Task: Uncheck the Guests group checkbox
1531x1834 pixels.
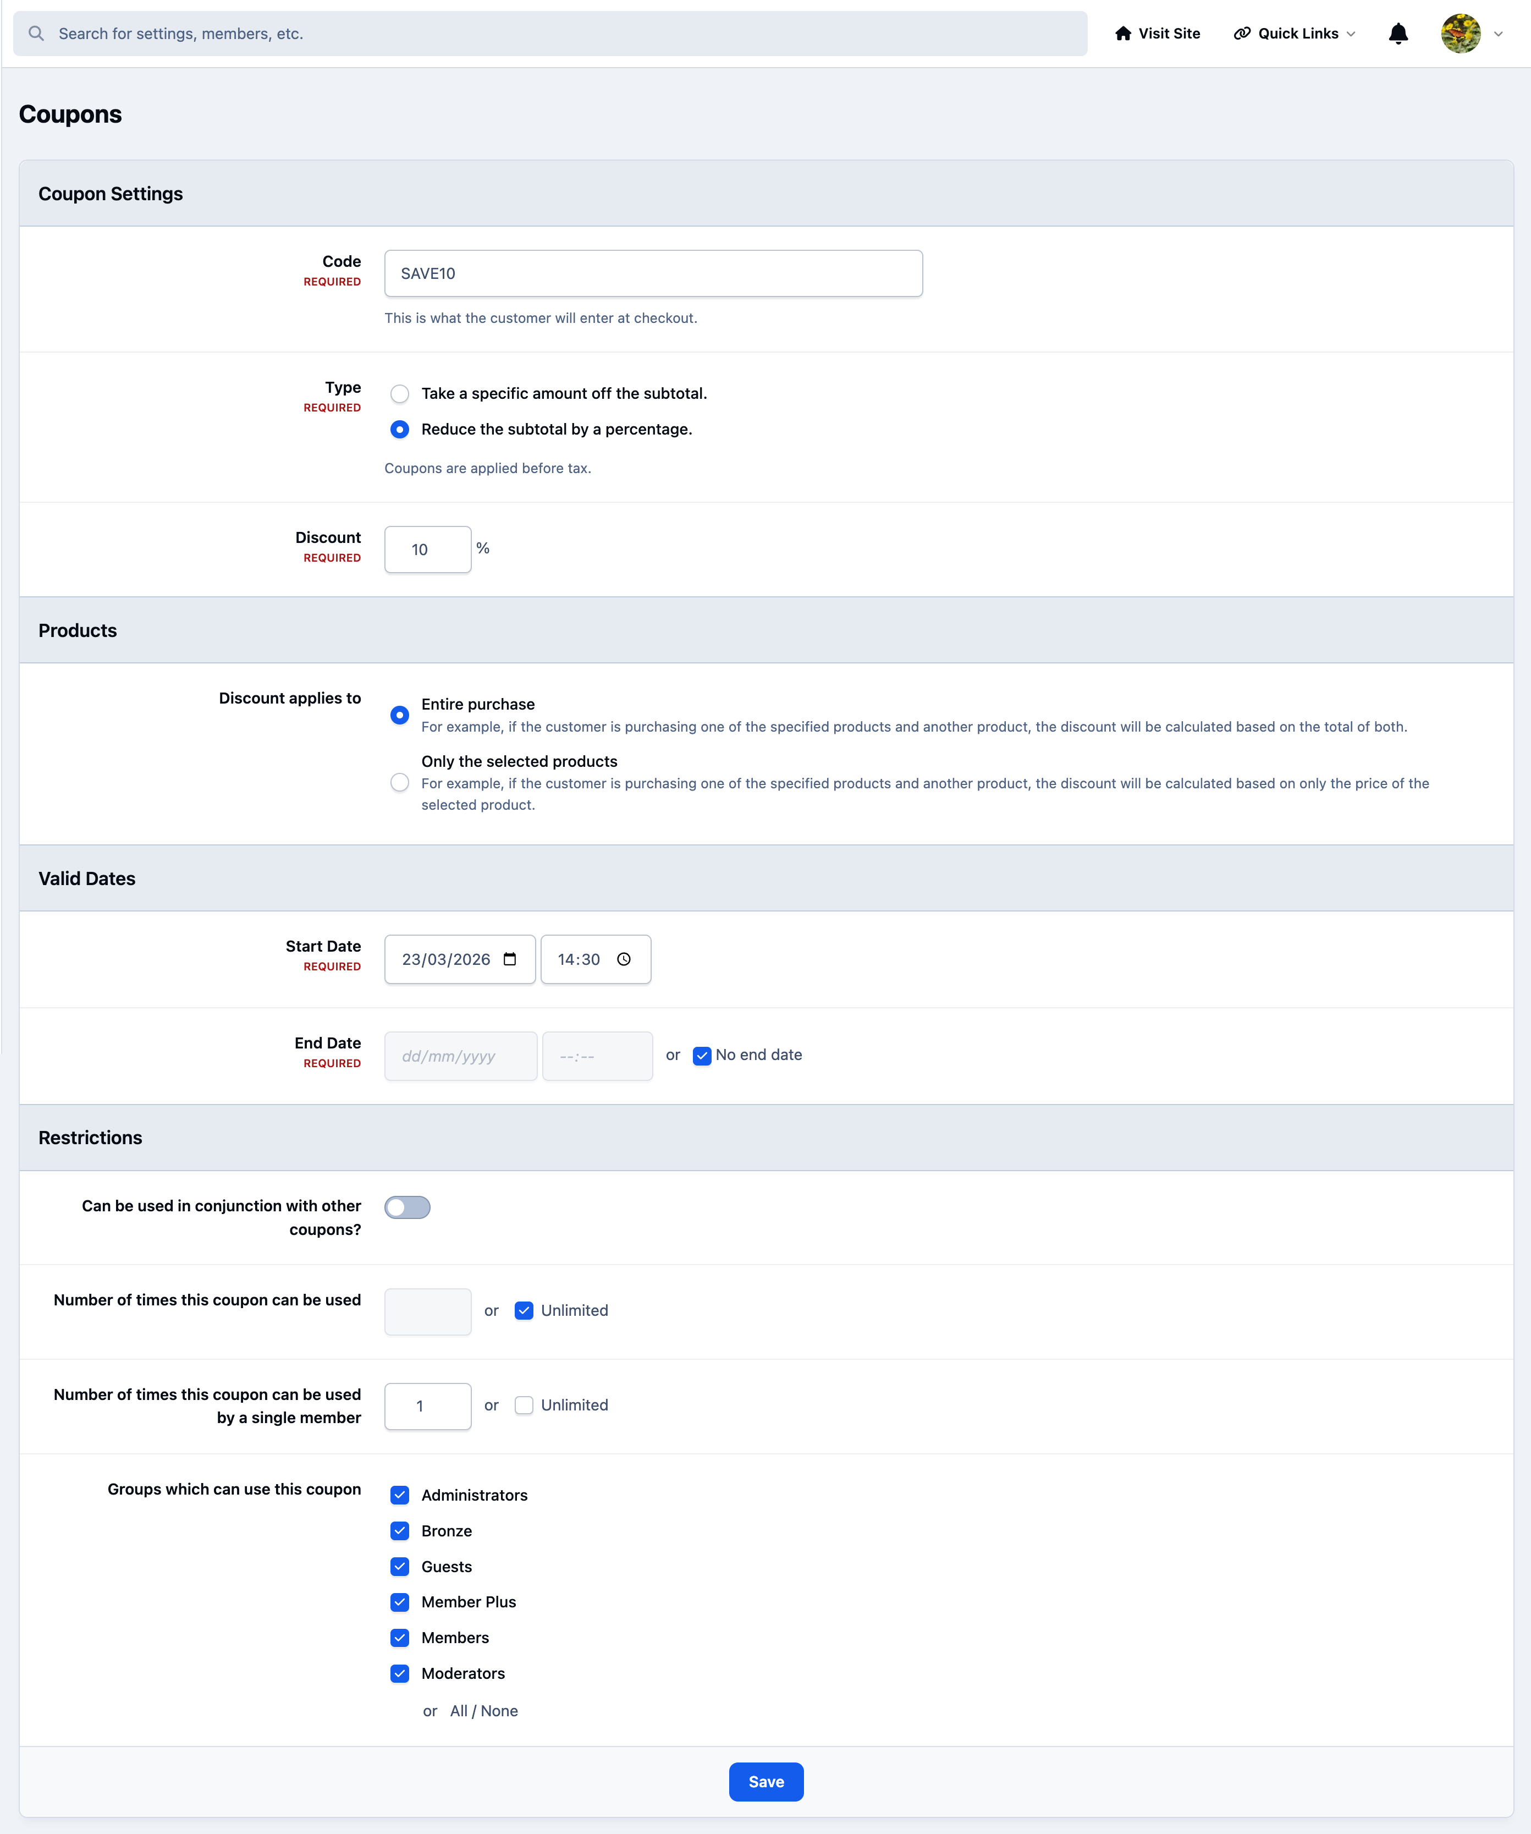Action: click(x=400, y=1566)
